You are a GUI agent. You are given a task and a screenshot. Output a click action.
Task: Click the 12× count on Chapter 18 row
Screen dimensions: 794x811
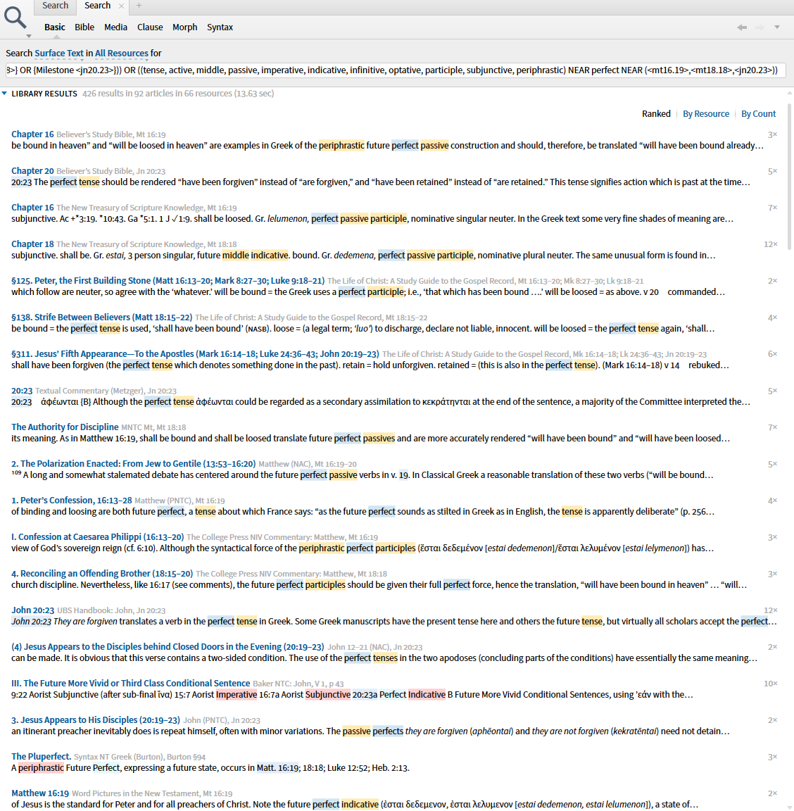point(771,244)
